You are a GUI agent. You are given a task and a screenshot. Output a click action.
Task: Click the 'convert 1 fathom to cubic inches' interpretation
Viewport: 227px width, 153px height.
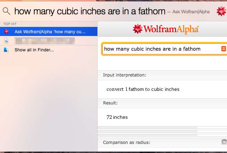143,89
